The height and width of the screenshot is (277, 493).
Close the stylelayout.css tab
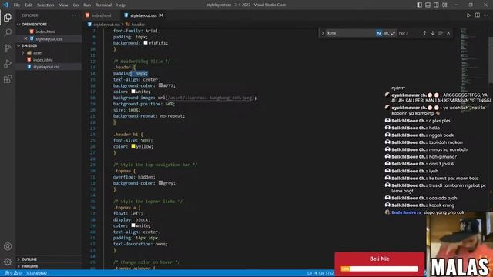coord(161,15)
